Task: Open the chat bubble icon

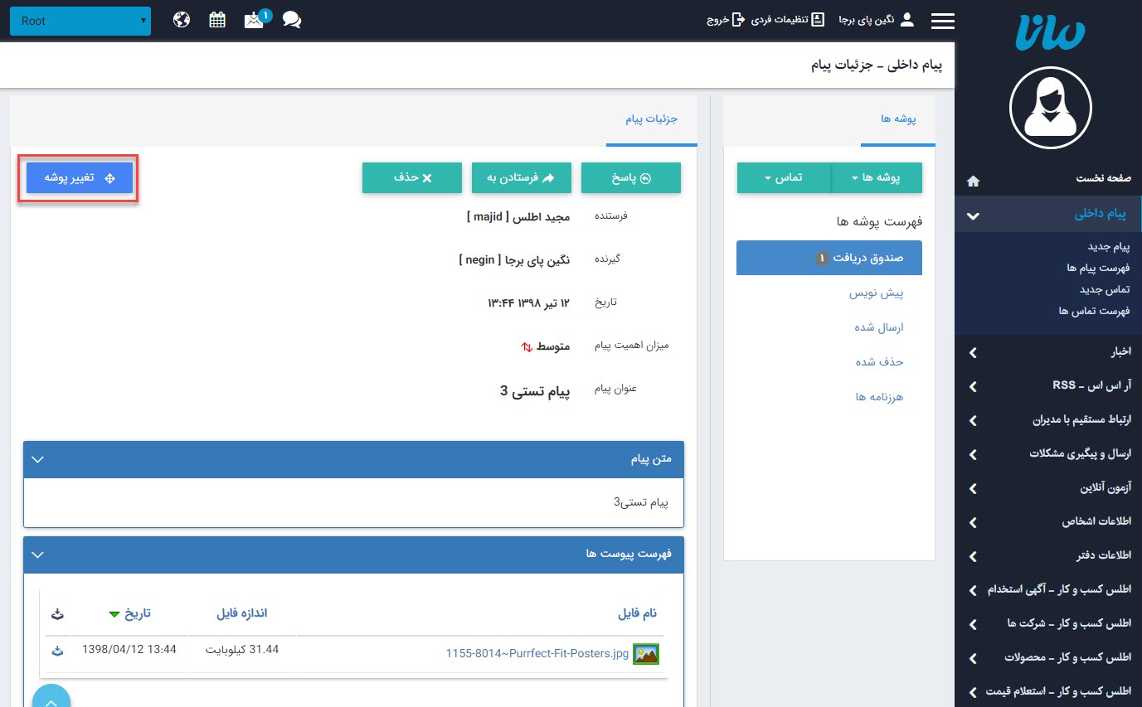Action: (291, 20)
